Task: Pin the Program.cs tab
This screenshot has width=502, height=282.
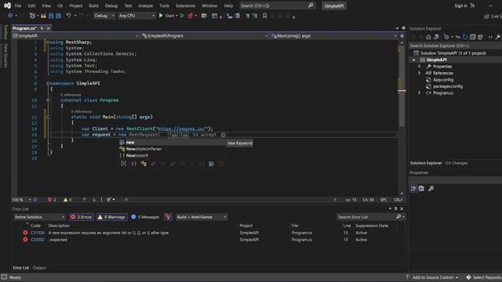Action: point(42,28)
